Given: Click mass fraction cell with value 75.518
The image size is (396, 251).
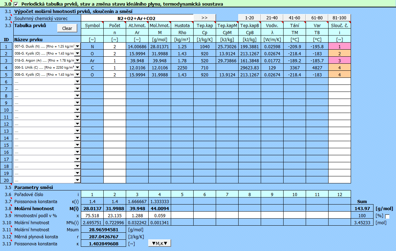Looking at the screenshot, I should point(92,215).
